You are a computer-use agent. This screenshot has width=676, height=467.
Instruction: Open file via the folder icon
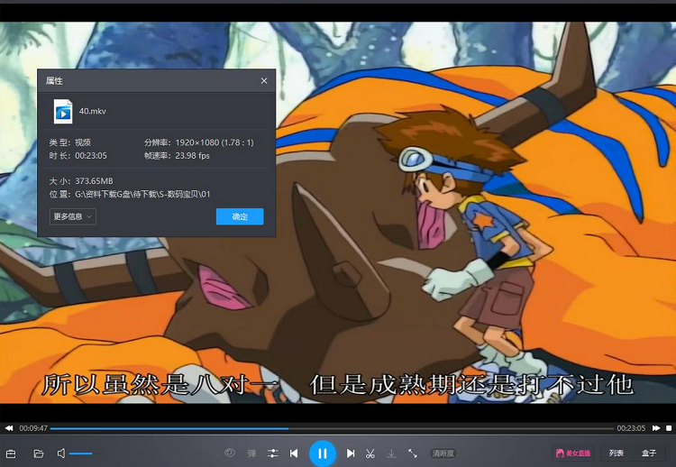point(39,453)
